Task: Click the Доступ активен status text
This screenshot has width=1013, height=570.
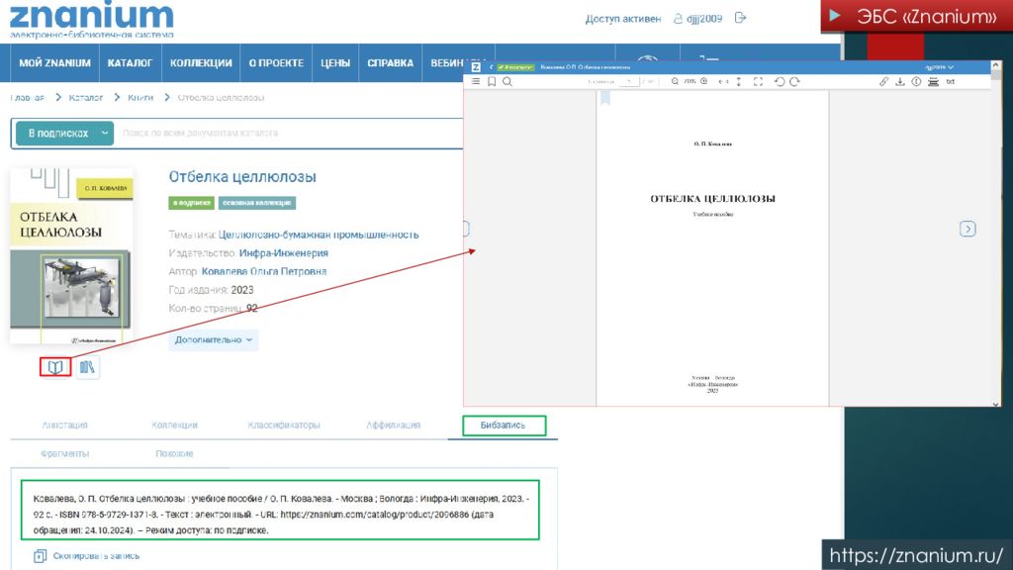Action: pyautogui.click(x=623, y=19)
